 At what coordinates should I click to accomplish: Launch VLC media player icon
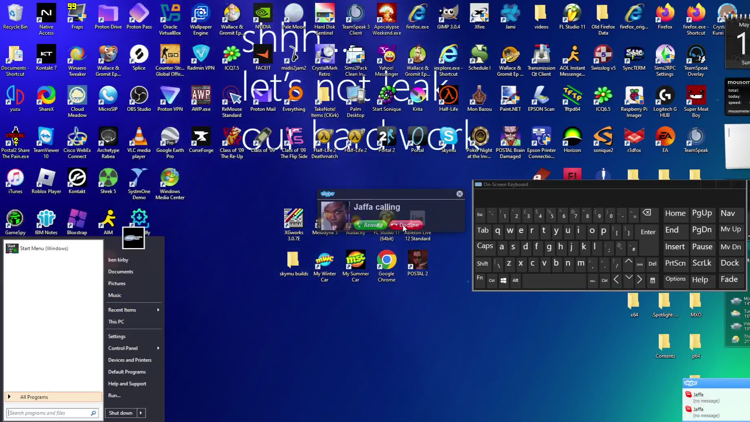(139, 143)
